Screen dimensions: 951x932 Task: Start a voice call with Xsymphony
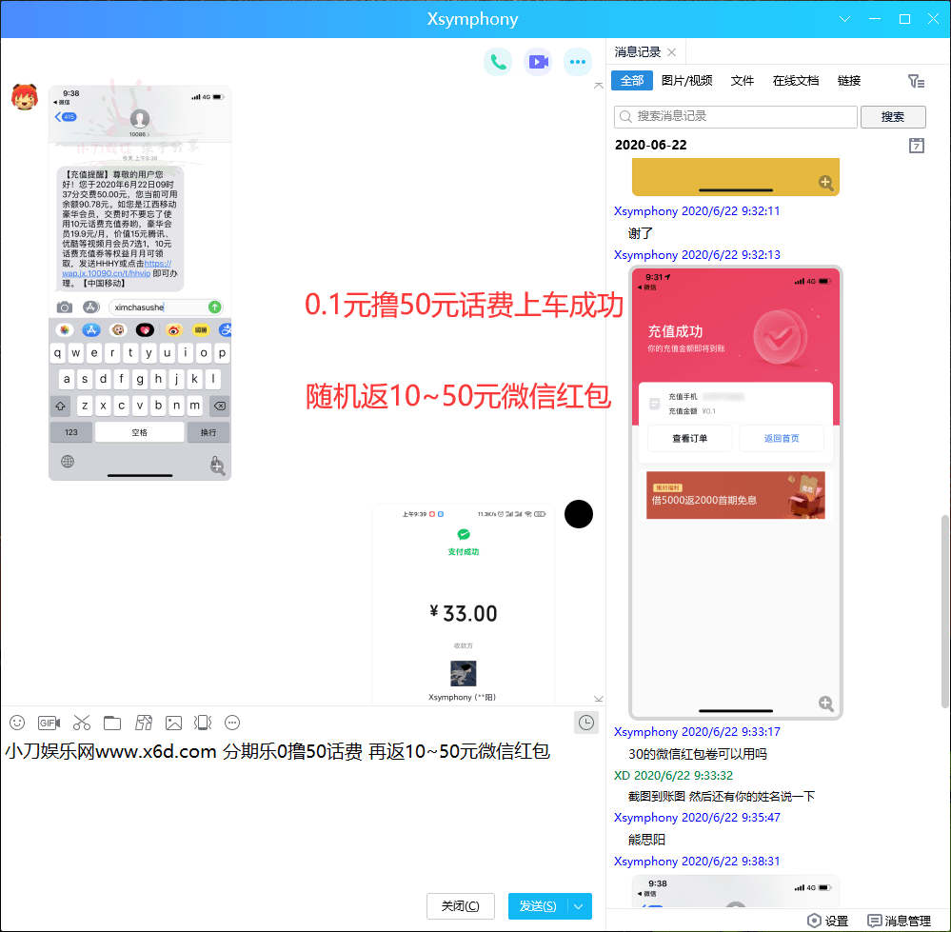tap(498, 62)
